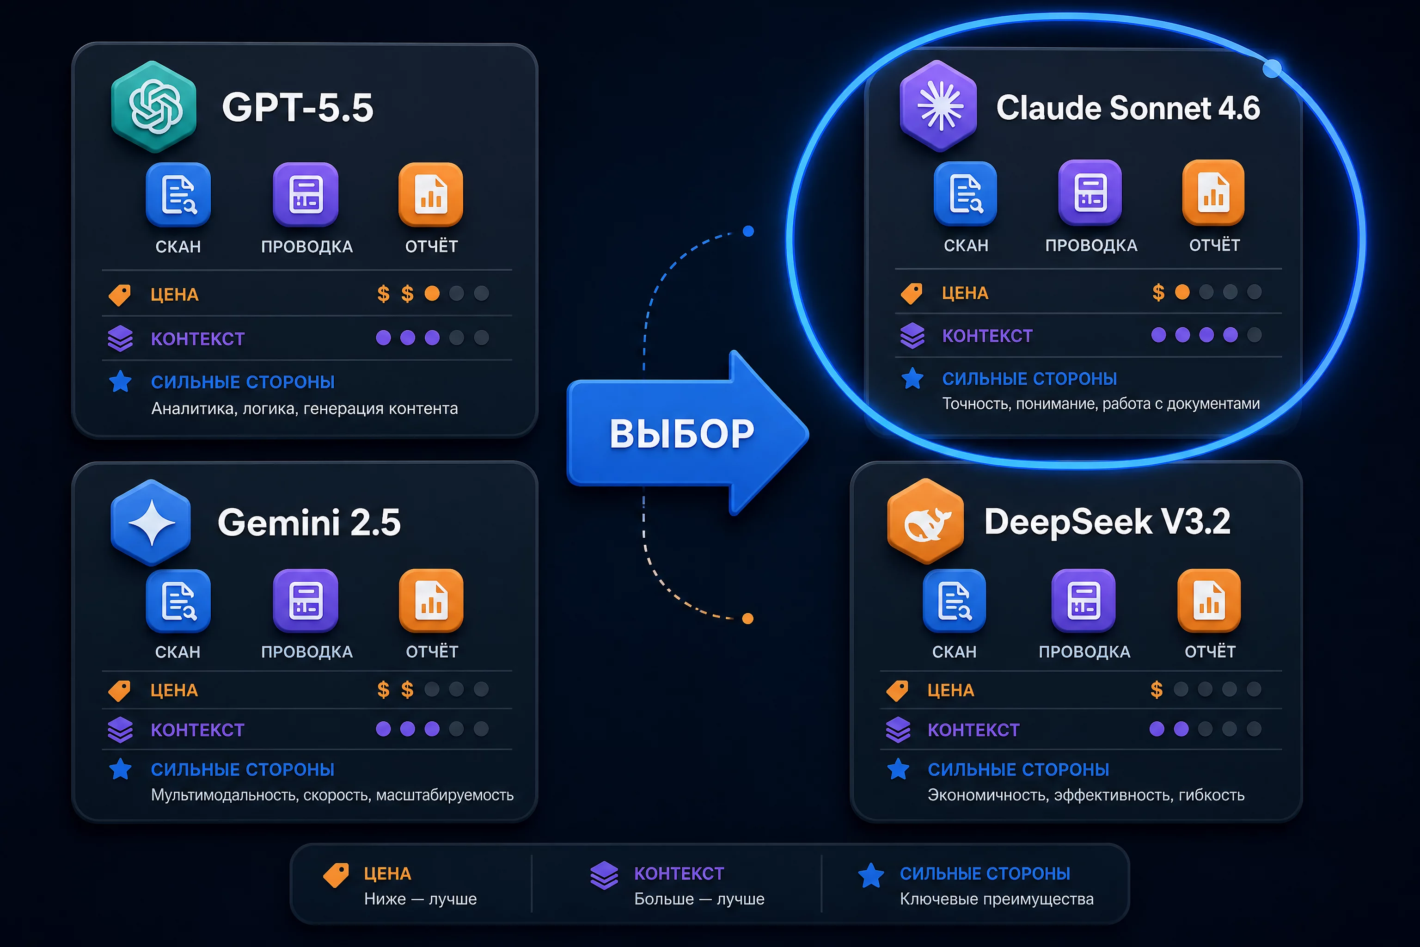Click the Gemini 2.5 sparkle logo
1420x947 pixels.
(x=151, y=523)
